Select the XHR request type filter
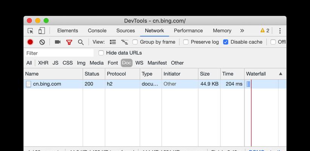The width and height of the screenshot is (310, 151). (43, 63)
